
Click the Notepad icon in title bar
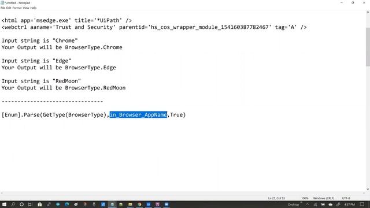pos(2,2)
